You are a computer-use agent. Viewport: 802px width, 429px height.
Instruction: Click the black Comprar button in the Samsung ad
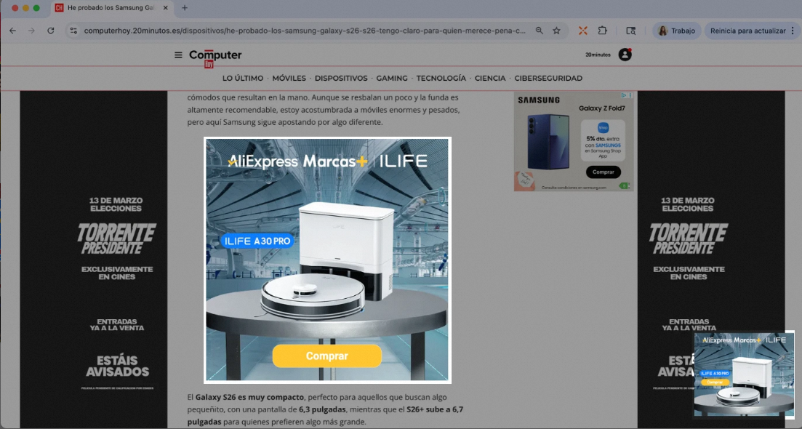click(x=603, y=172)
